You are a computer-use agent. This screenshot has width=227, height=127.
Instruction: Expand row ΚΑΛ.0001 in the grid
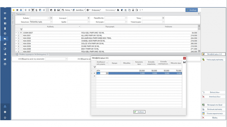point(16,35)
